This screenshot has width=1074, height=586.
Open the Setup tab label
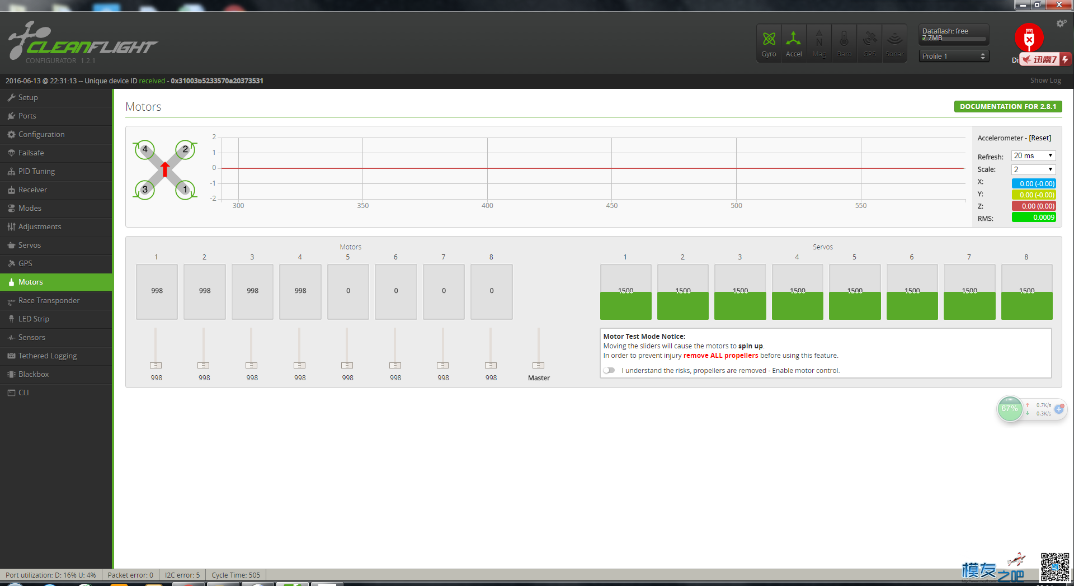click(28, 97)
